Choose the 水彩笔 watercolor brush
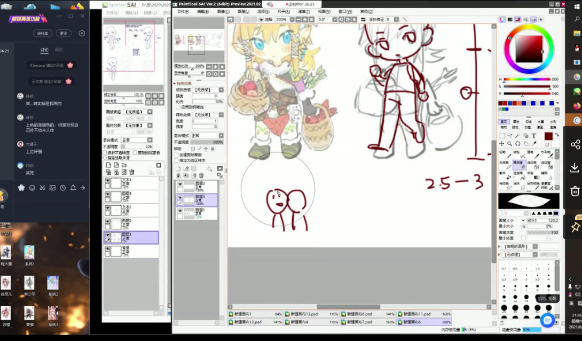The width and height of the screenshot is (582, 341). point(546,154)
